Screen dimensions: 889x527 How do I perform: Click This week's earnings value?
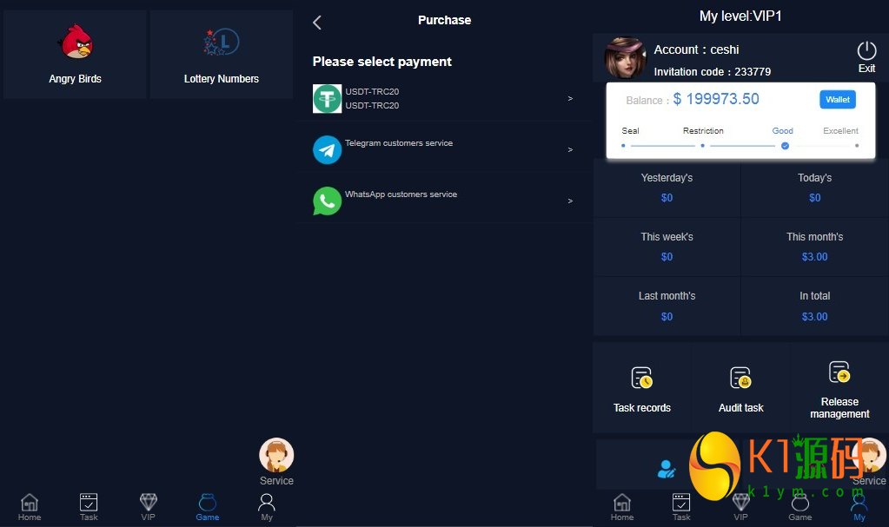[667, 257]
